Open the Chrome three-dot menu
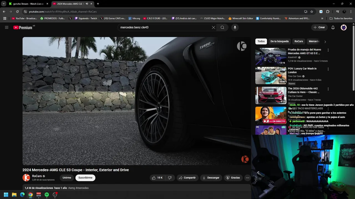The height and width of the screenshot is (199, 355). [351, 12]
